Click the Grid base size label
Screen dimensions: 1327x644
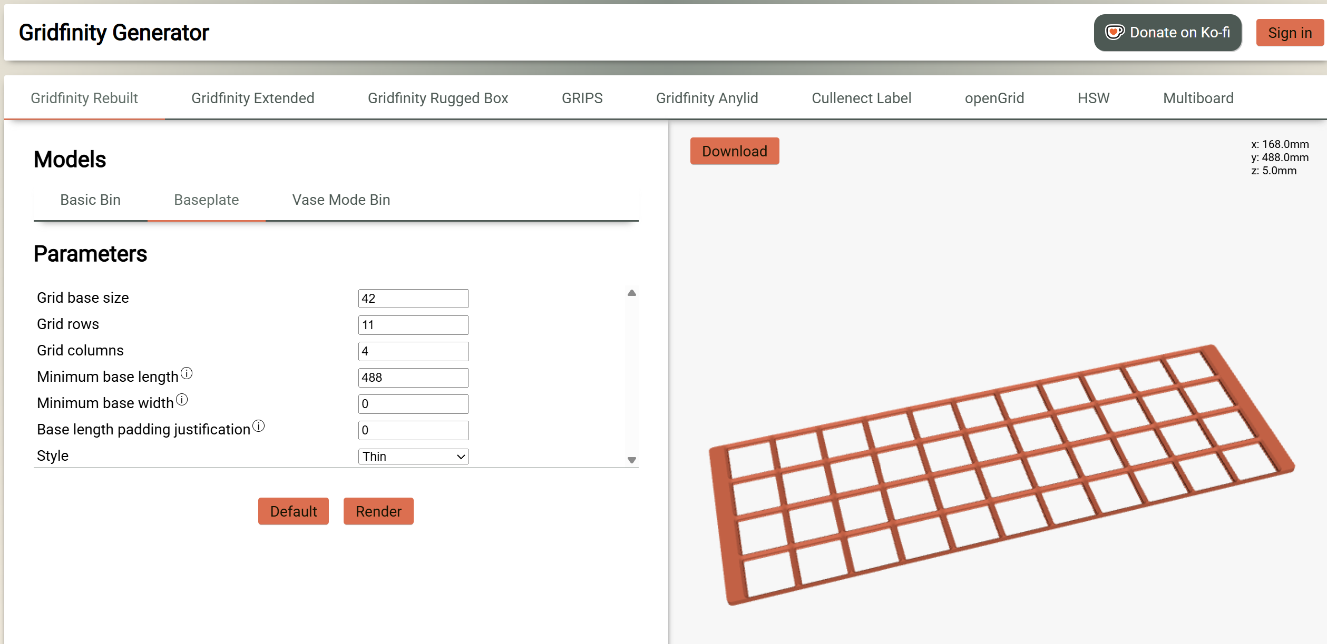[x=83, y=298]
